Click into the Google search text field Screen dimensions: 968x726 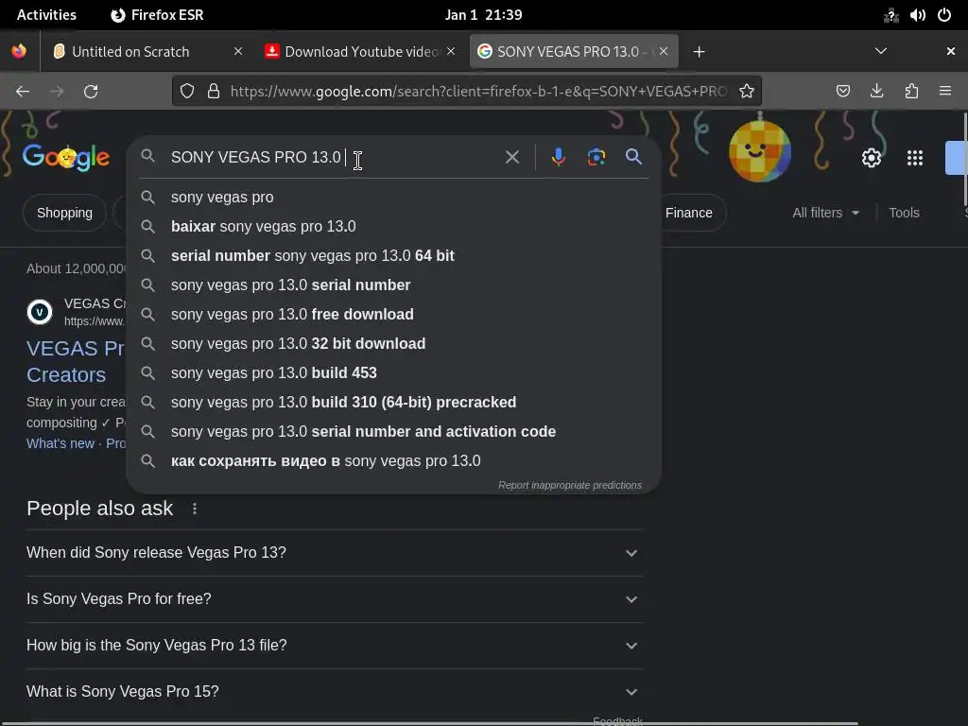[334, 157]
